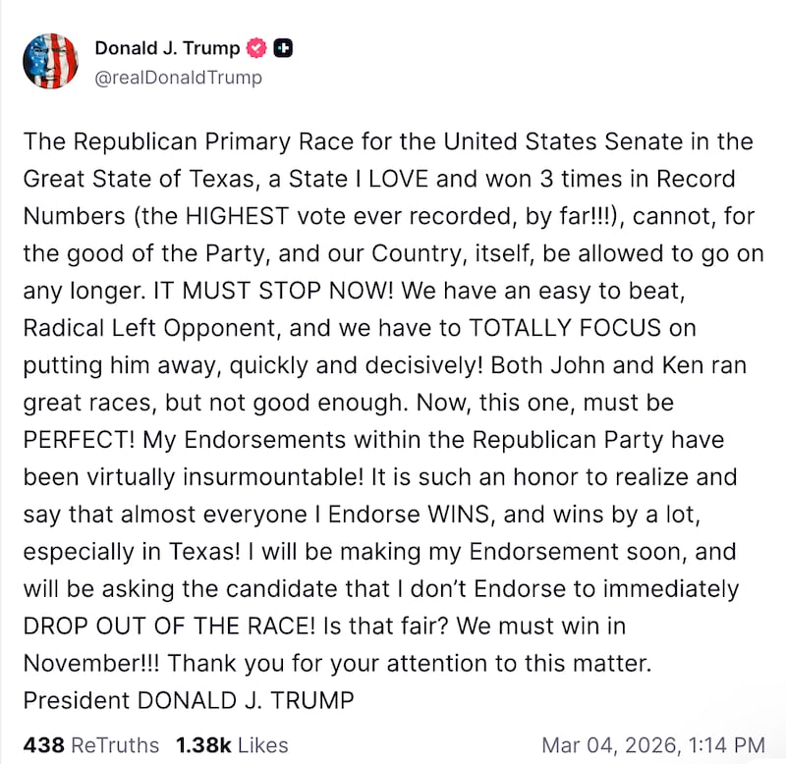Image resolution: width=786 pixels, height=764 pixels.
Task: Click the avatar's flag-painted face image
Action: click(49, 60)
